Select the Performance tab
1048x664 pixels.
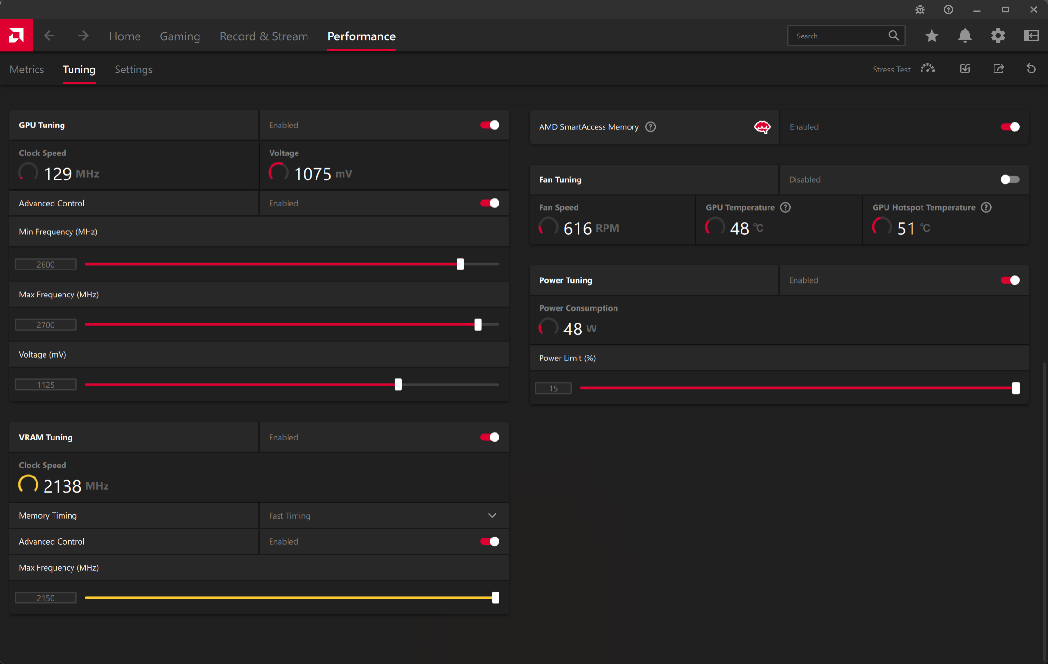pyautogui.click(x=361, y=36)
